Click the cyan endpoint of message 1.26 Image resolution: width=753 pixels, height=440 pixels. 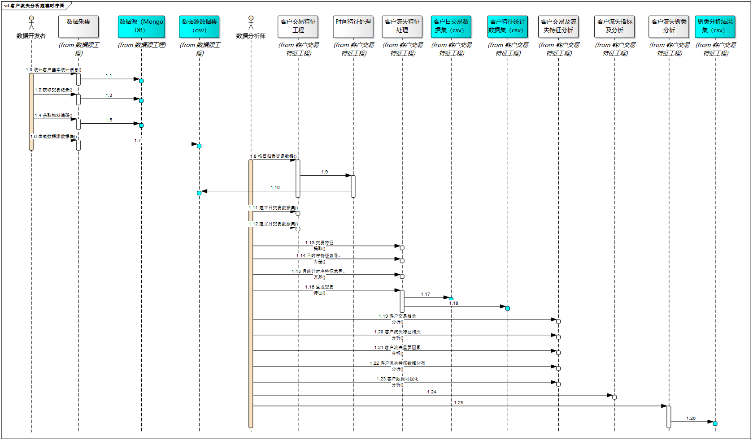click(x=715, y=423)
